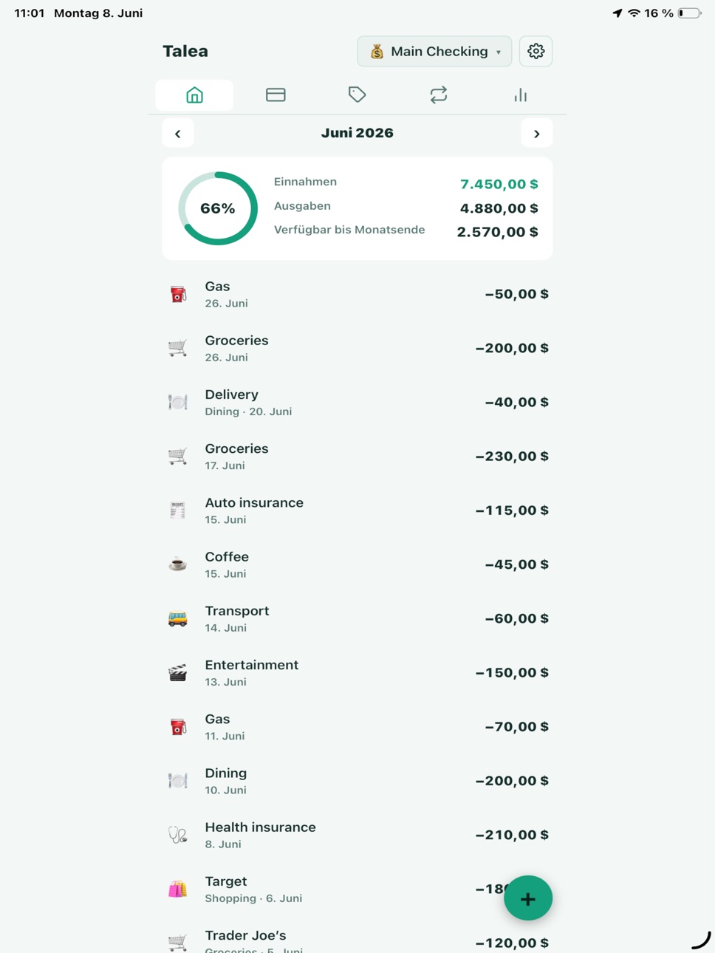715x953 pixels.
Task: Open the Coffee transaction cup icon
Action: 177,564
